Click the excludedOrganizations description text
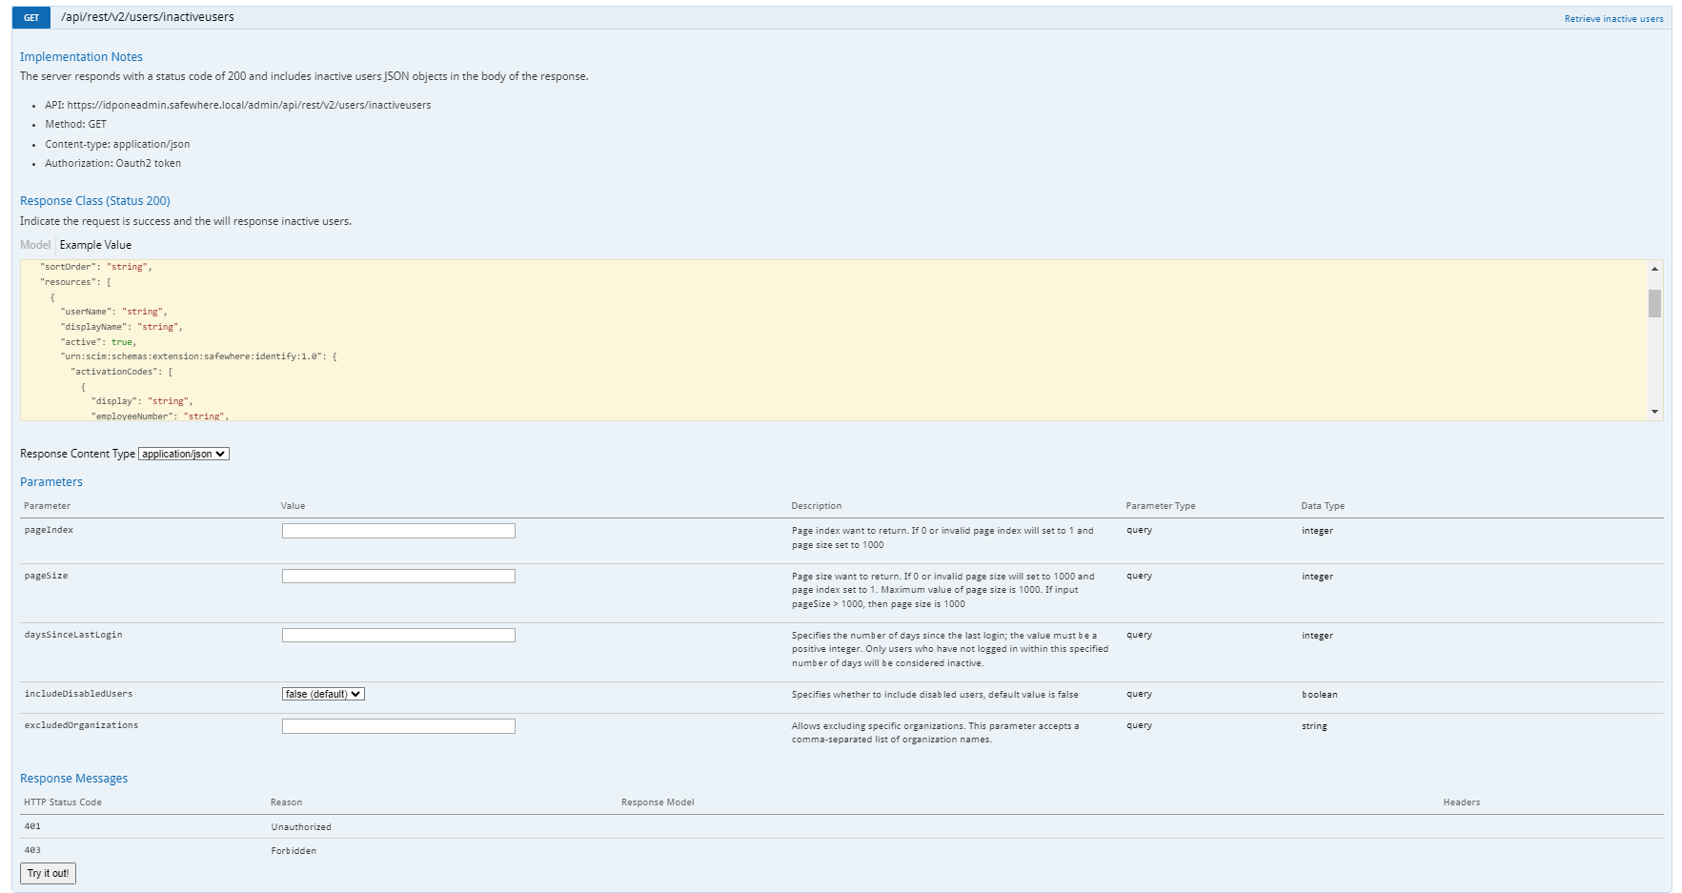 (935, 733)
